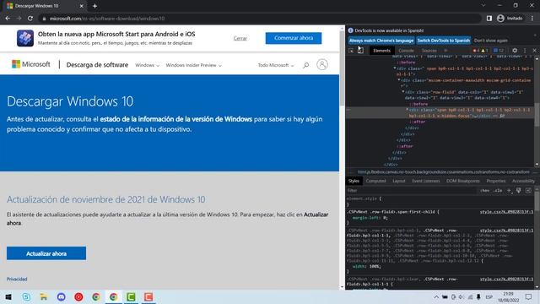540x304 pixels.
Task: Reload the page
Action: pyautogui.click(x=30, y=19)
